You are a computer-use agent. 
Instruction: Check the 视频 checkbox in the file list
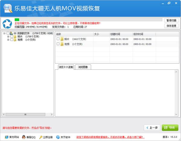pos(58,44)
